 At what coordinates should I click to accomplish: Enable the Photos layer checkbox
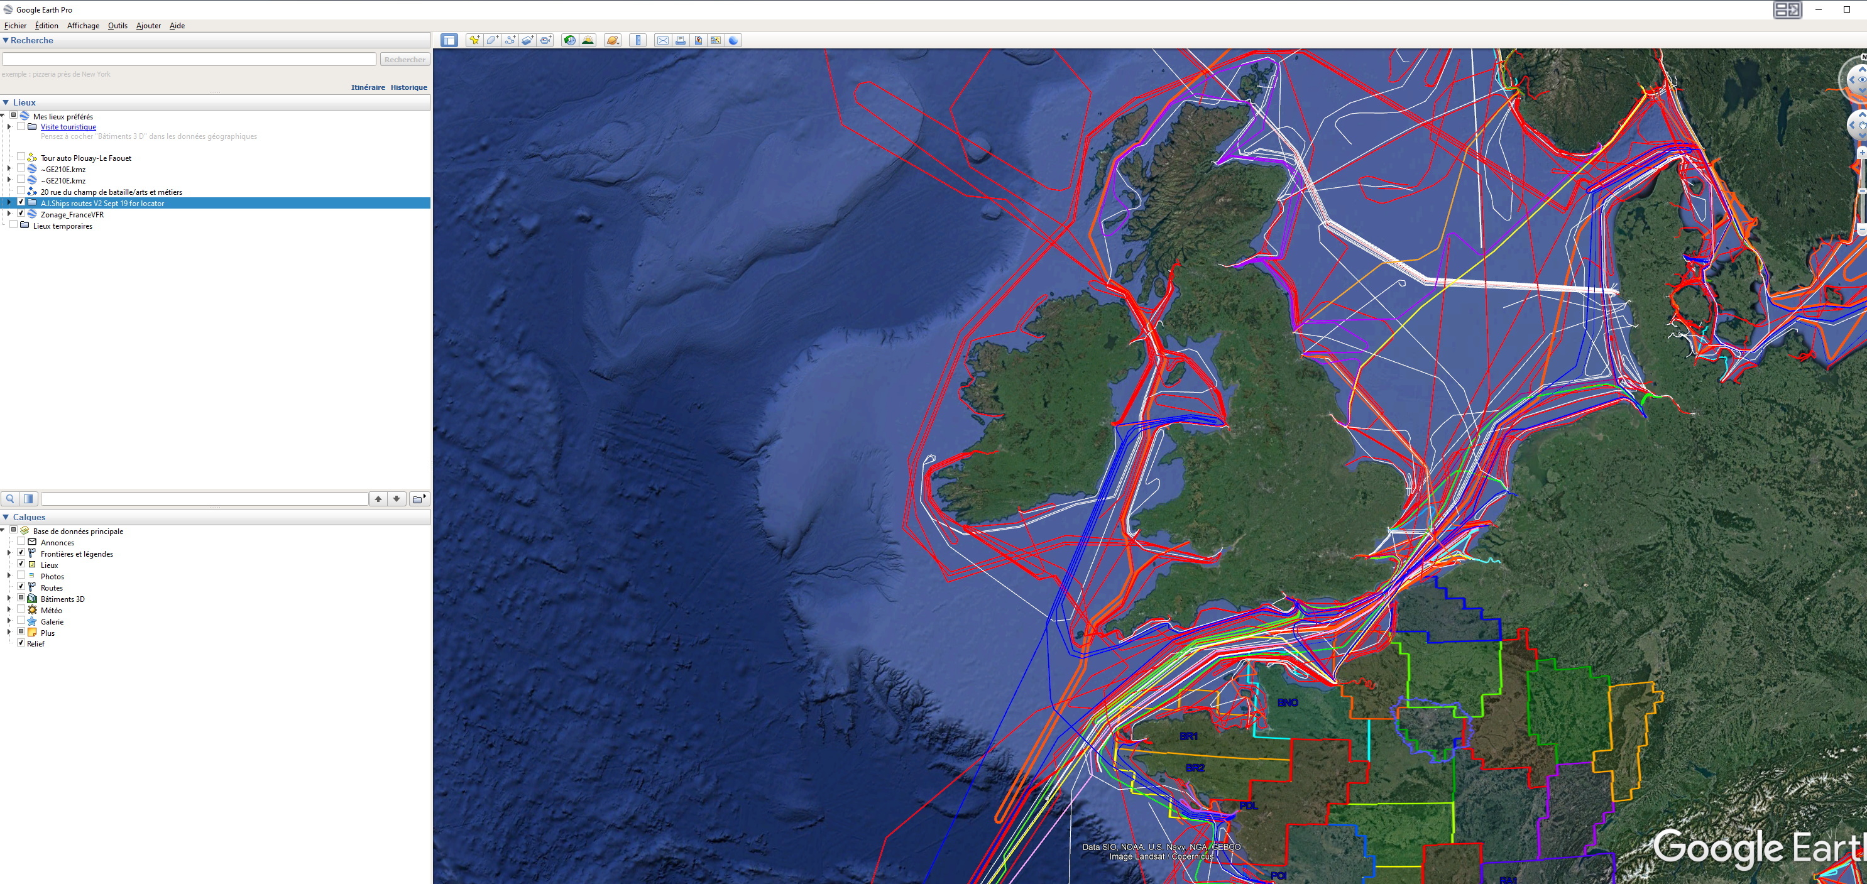coord(21,576)
